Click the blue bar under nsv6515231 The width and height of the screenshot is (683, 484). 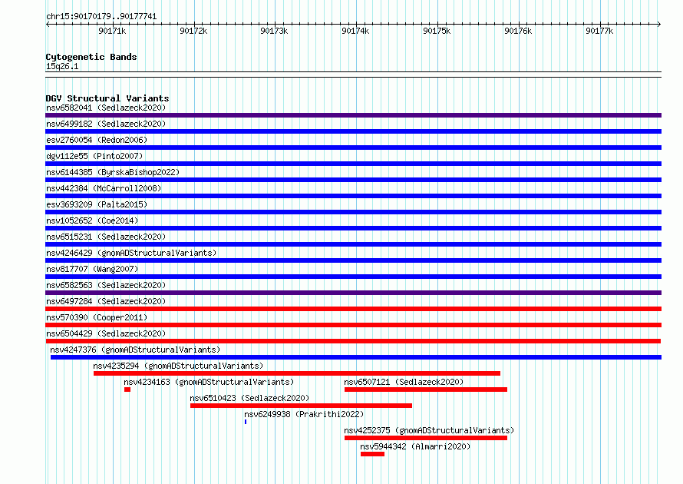click(x=353, y=244)
